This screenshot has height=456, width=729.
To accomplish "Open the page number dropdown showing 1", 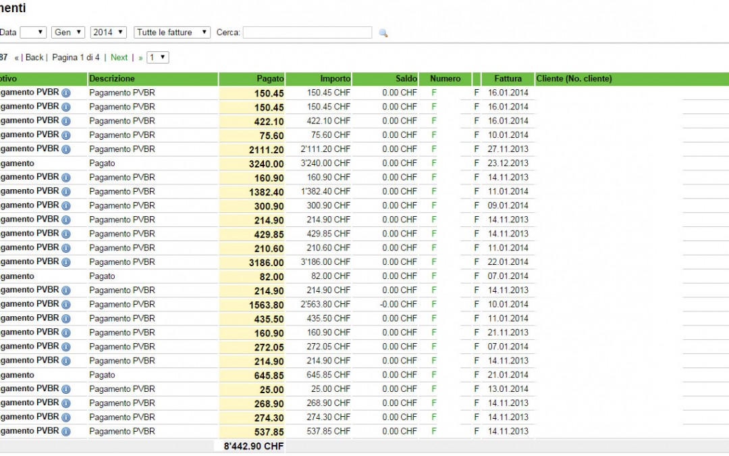I will [158, 57].
